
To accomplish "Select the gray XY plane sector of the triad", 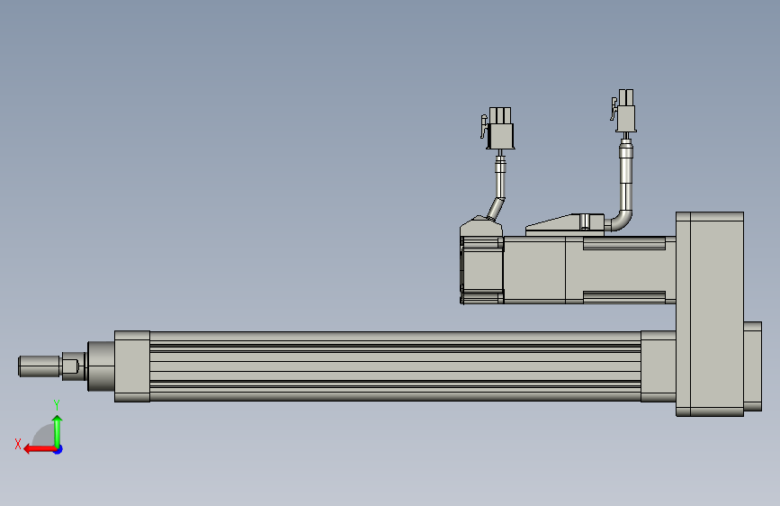I will pyautogui.click(x=45, y=437).
